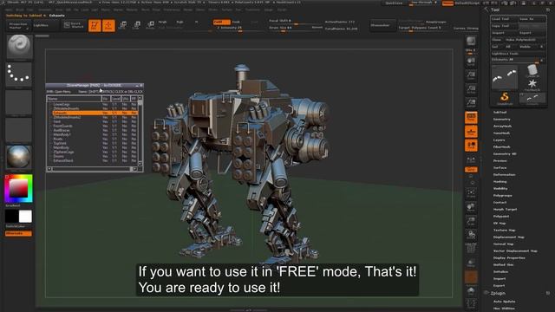Enable Rgb painting mode
This screenshot has height=312, width=555.
pyautogui.click(x=180, y=22)
